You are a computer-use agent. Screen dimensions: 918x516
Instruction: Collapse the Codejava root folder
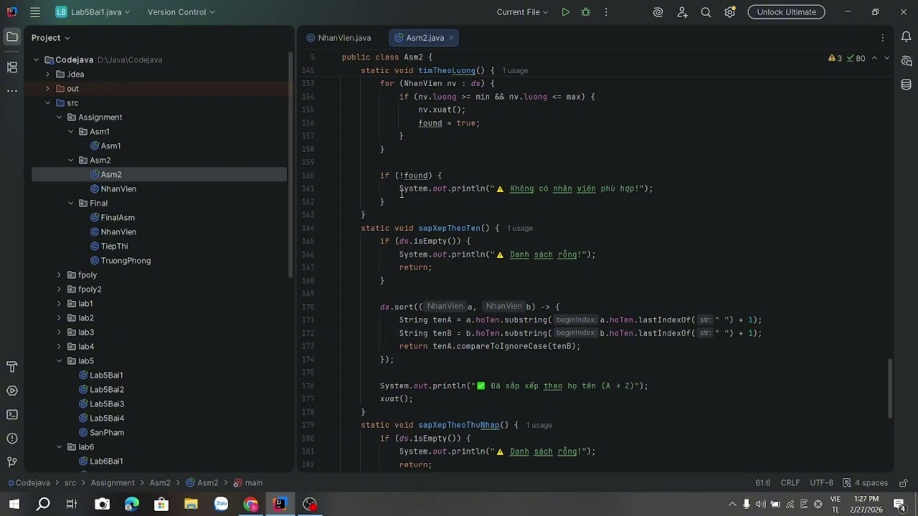tap(37, 60)
